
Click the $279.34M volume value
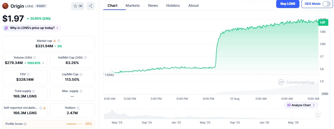14,63
